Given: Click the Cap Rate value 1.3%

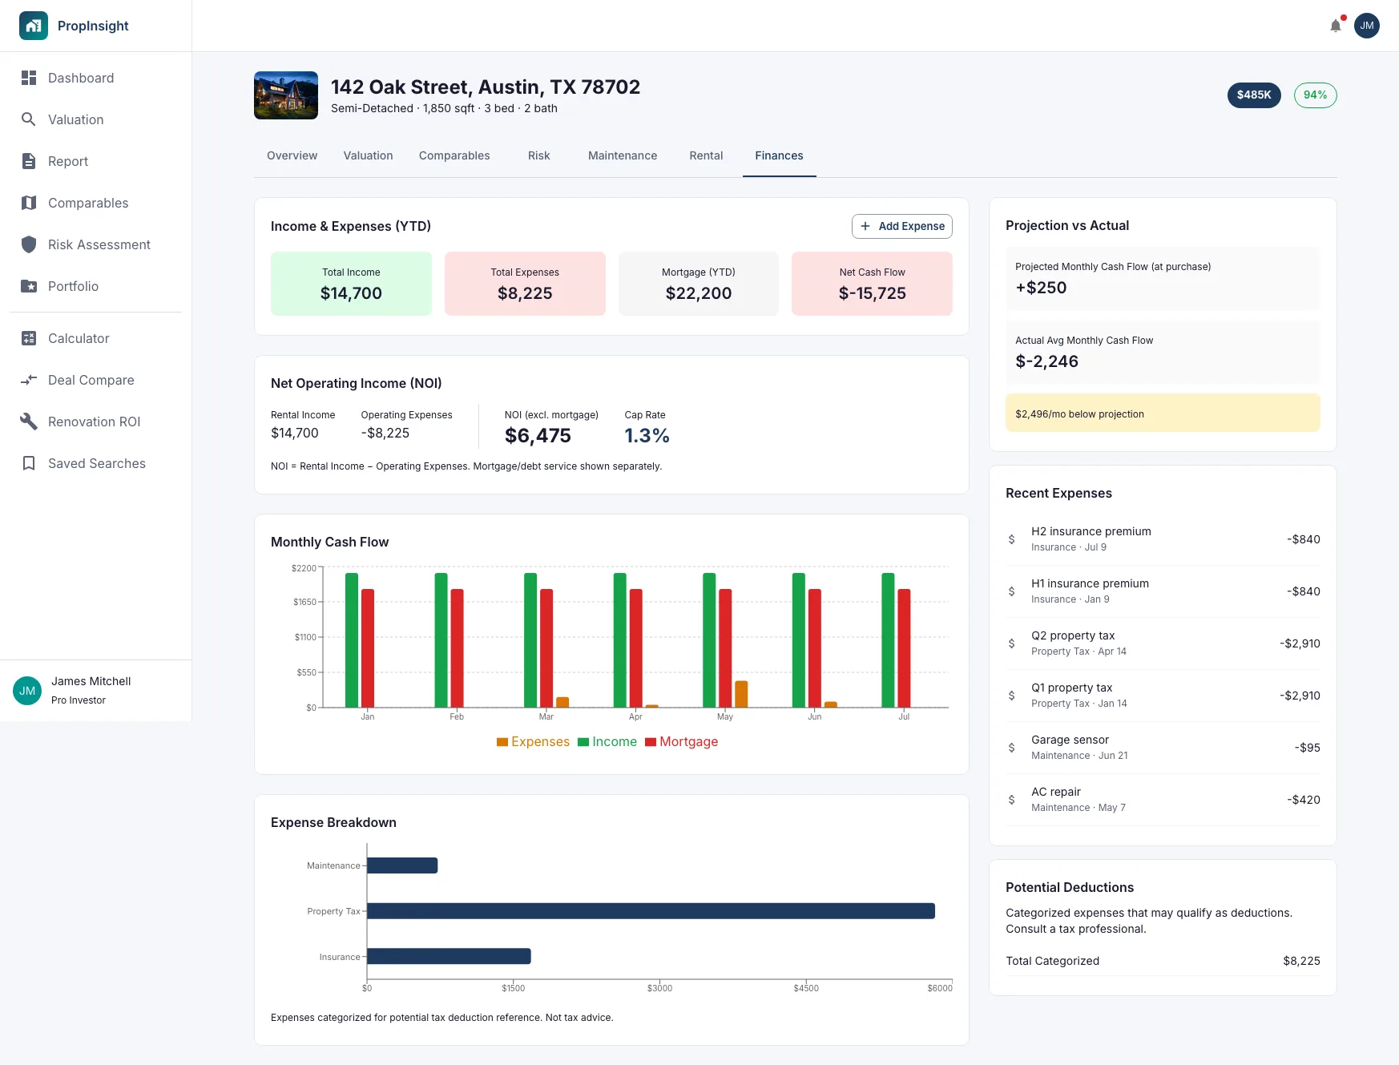Looking at the screenshot, I should point(647,436).
